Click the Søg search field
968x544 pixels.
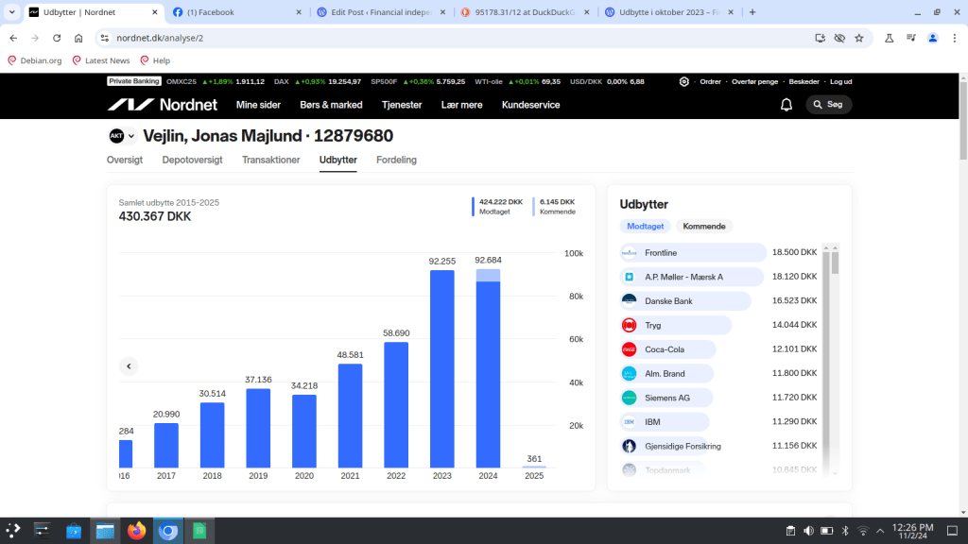pyautogui.click(x=828, y=105)
